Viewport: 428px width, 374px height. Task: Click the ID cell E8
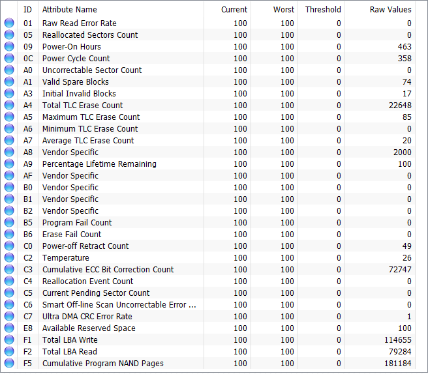pos(28,328)
